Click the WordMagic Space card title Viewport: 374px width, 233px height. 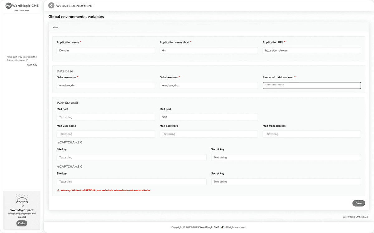(22, 210)
